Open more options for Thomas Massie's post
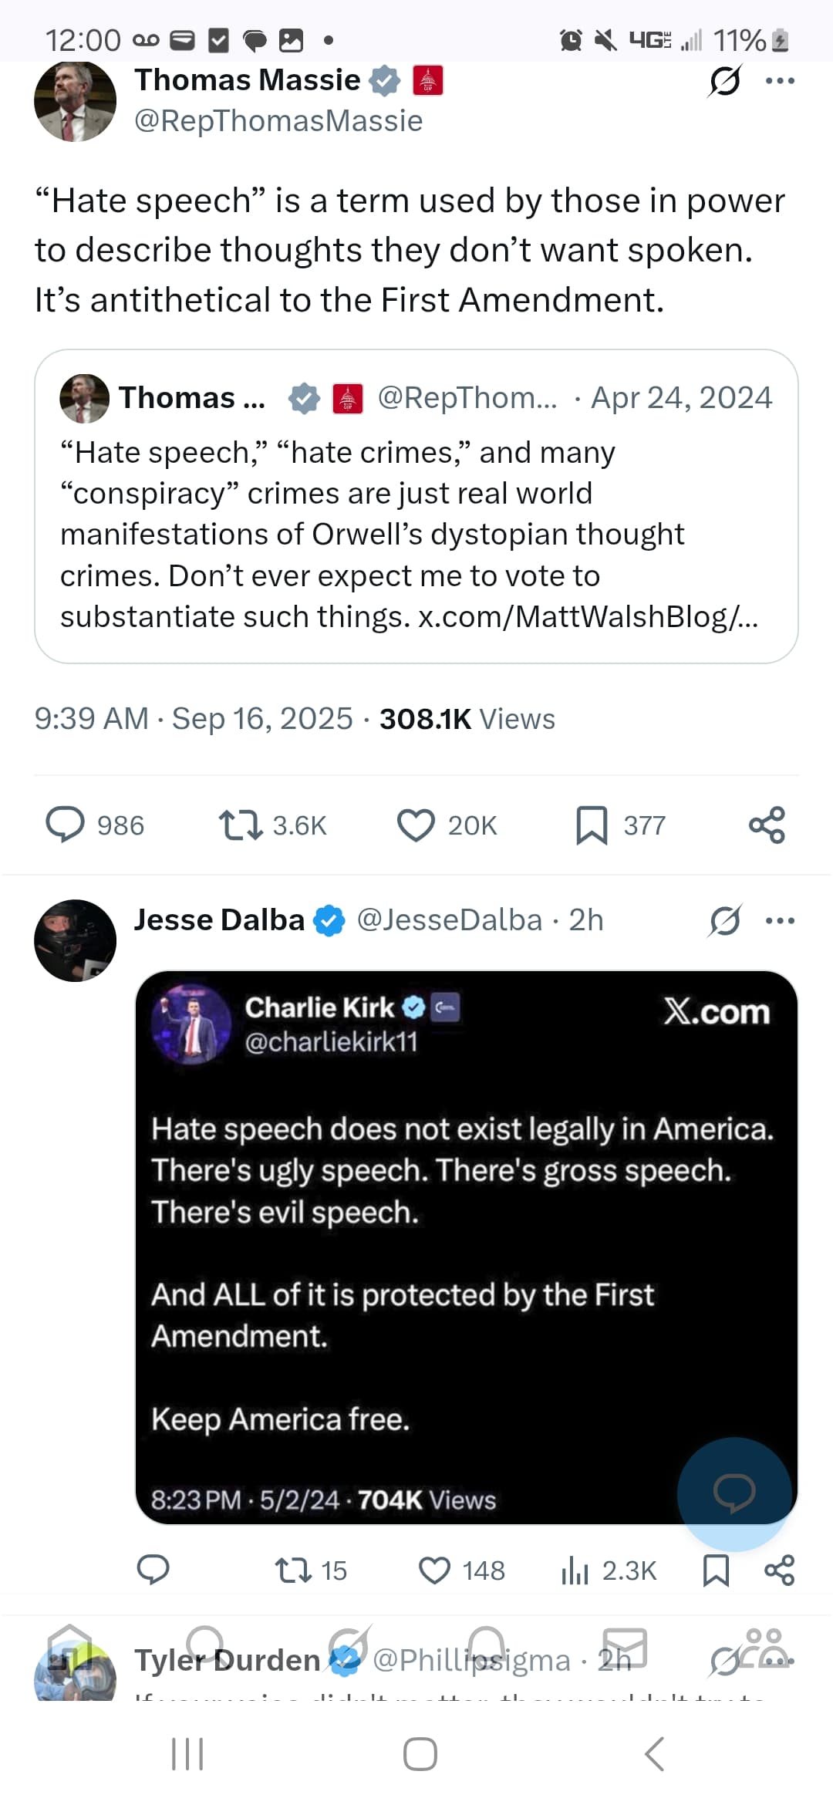The image size is (833, 1805). (x=780, y=80)
